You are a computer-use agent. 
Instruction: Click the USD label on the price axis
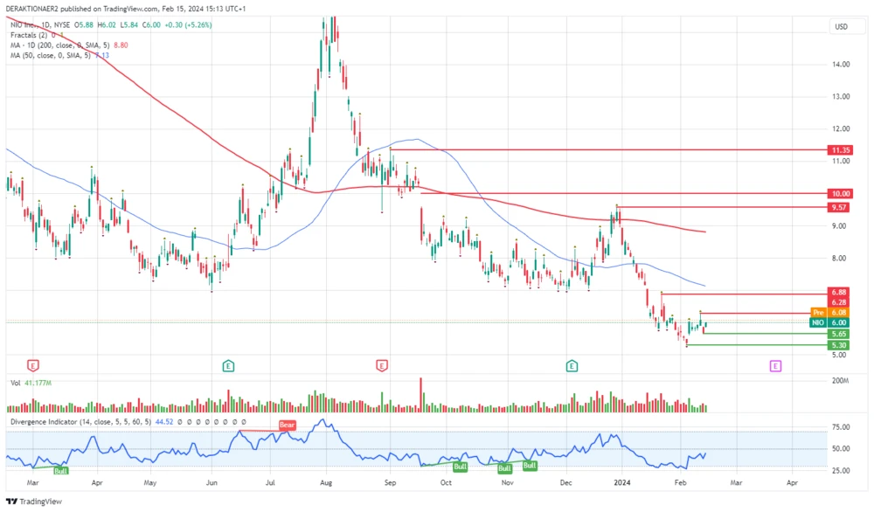click(x=842, y=26)
